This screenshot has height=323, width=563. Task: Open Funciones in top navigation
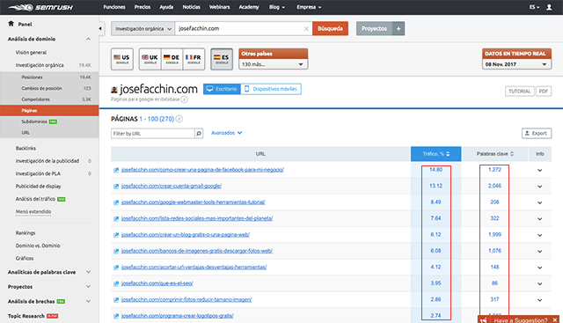pyautogui.click(x=114, y=7)
